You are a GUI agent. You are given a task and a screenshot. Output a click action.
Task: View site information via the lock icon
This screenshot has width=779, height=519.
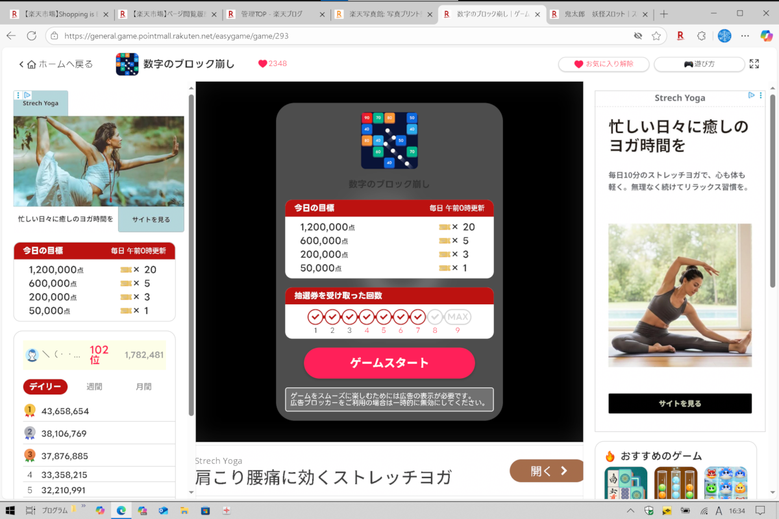(55, 36)
